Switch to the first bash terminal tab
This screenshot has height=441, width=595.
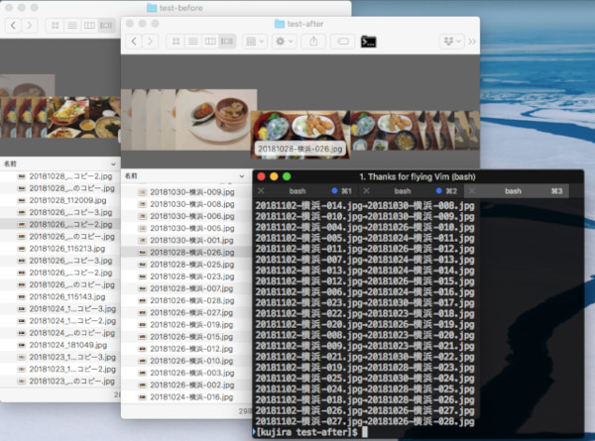(x=297, y=190)
